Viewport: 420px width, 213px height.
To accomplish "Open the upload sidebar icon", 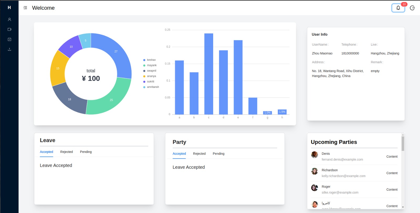I will (9, 49).
